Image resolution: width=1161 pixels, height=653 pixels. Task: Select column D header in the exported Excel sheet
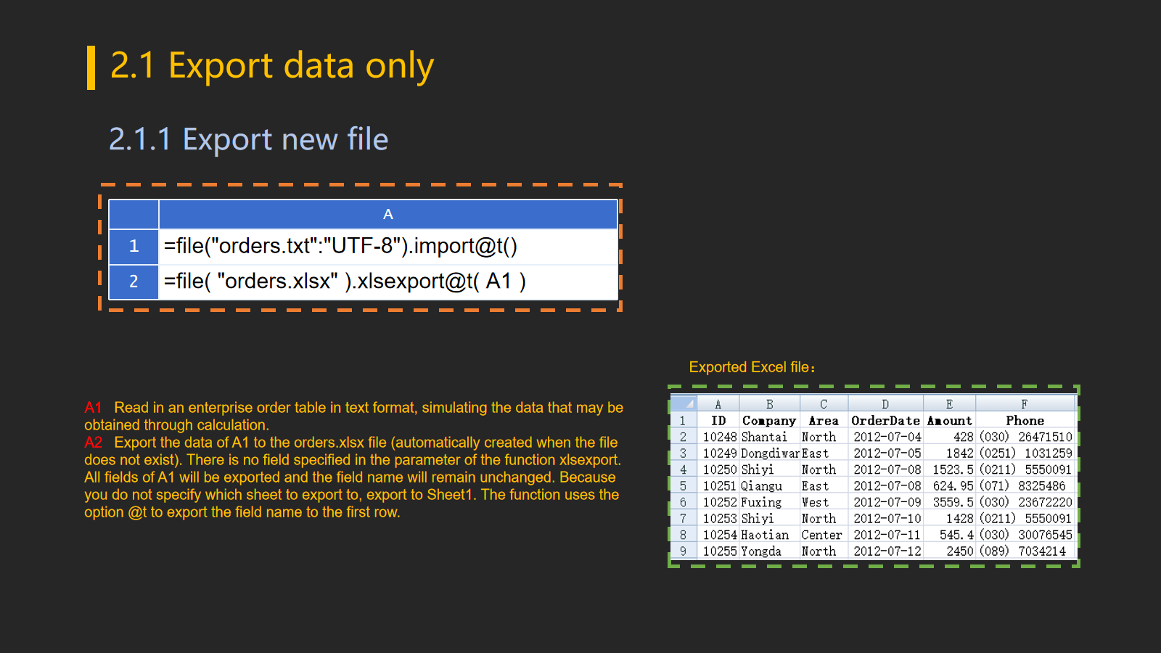point(885,404)
